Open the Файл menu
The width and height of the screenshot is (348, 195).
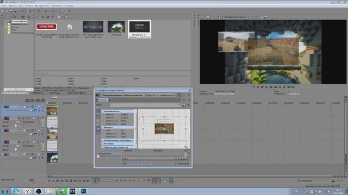click(4, 6)
